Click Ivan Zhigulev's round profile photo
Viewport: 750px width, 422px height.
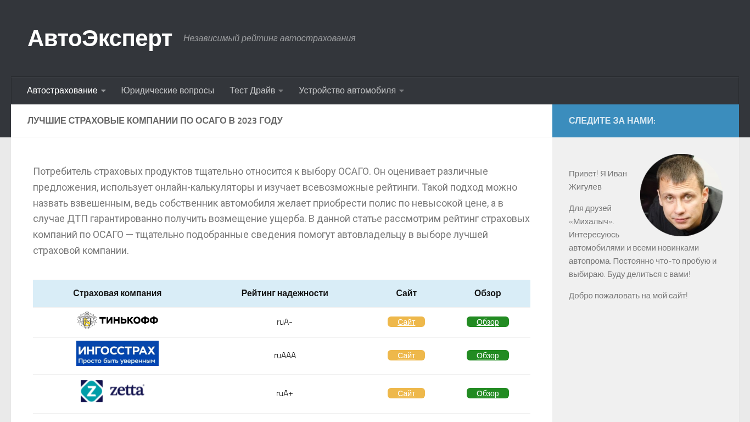(x=681, y=195)
